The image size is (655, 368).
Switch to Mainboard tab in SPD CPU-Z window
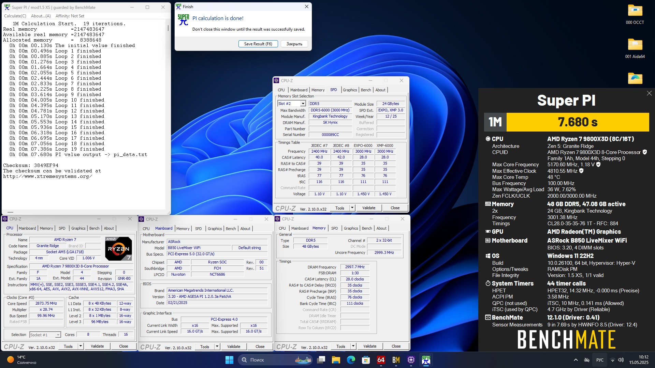point(299,90)
